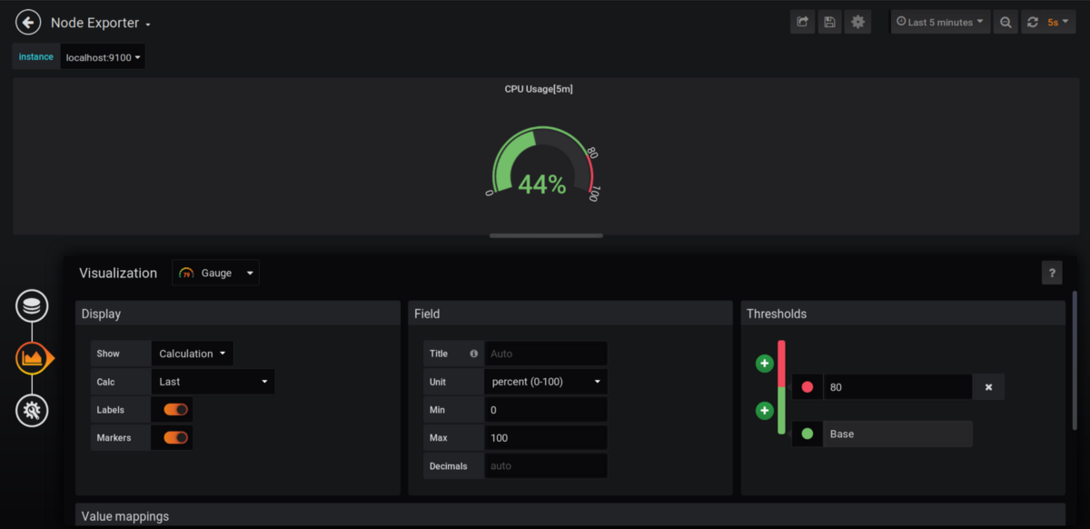Click the panel resize handle below gauge
The width and height of the screenshot is (1090, 529).
[x=546, y=235]
